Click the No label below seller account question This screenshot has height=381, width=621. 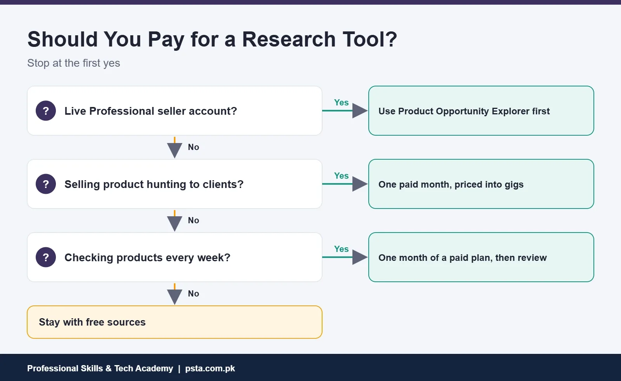[x=194, y=147]
